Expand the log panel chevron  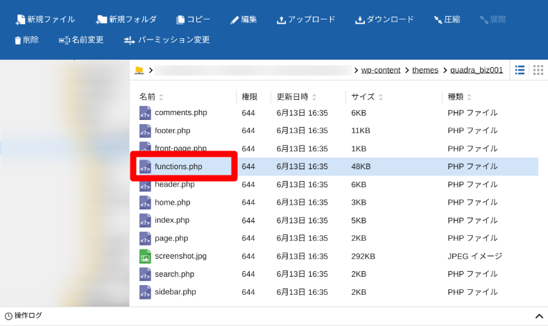(539, 316)
